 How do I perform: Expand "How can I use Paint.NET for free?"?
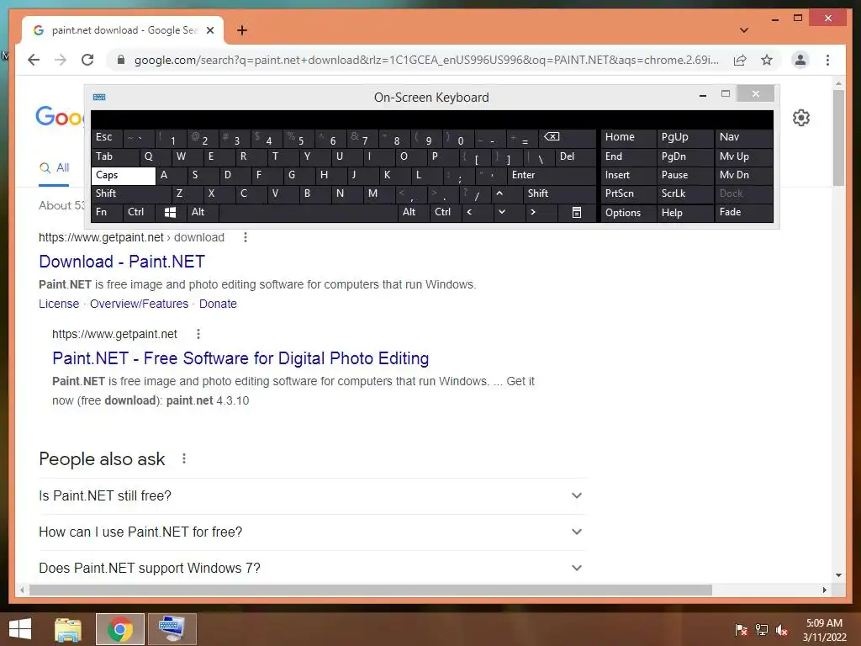point(311,532)
